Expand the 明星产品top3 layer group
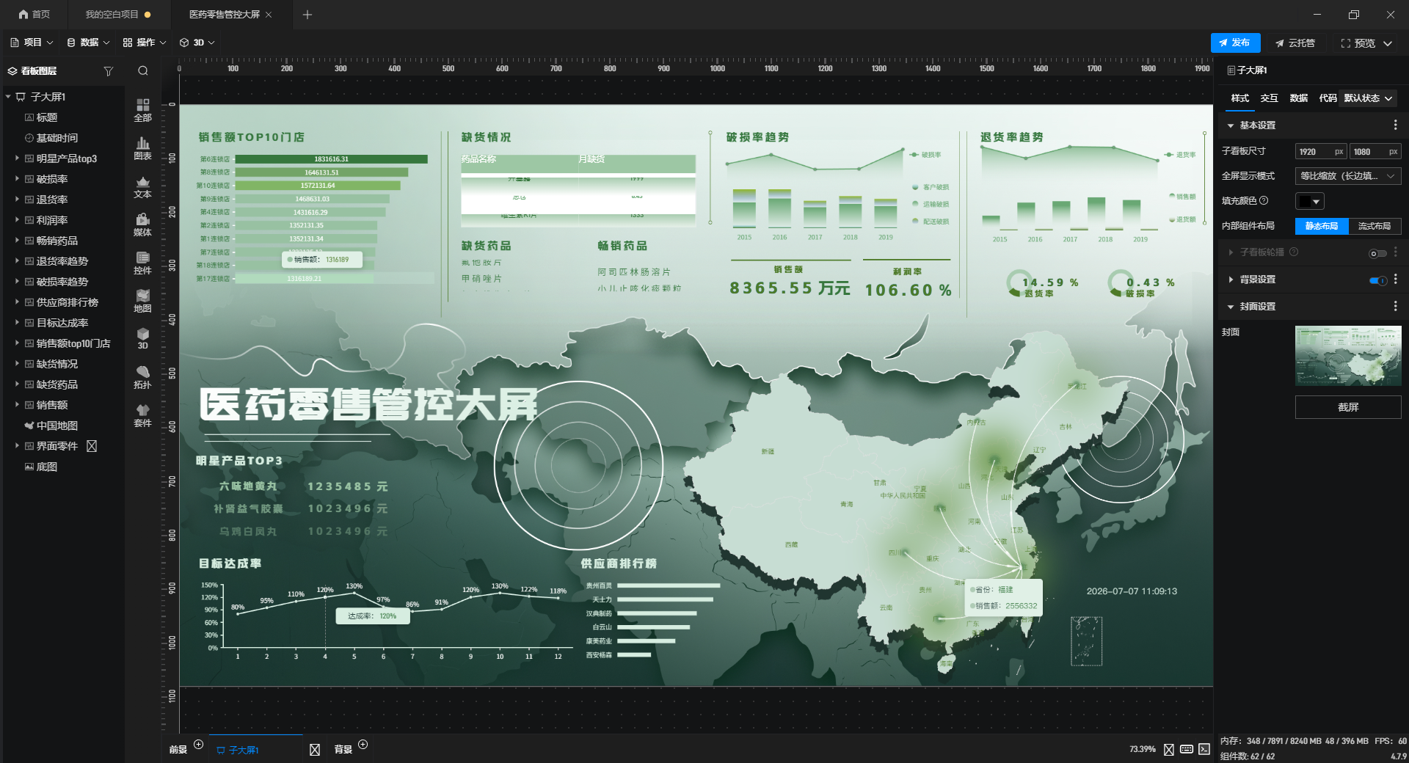The width and height of the screenshot is (1409, 763). click(17, 158)
